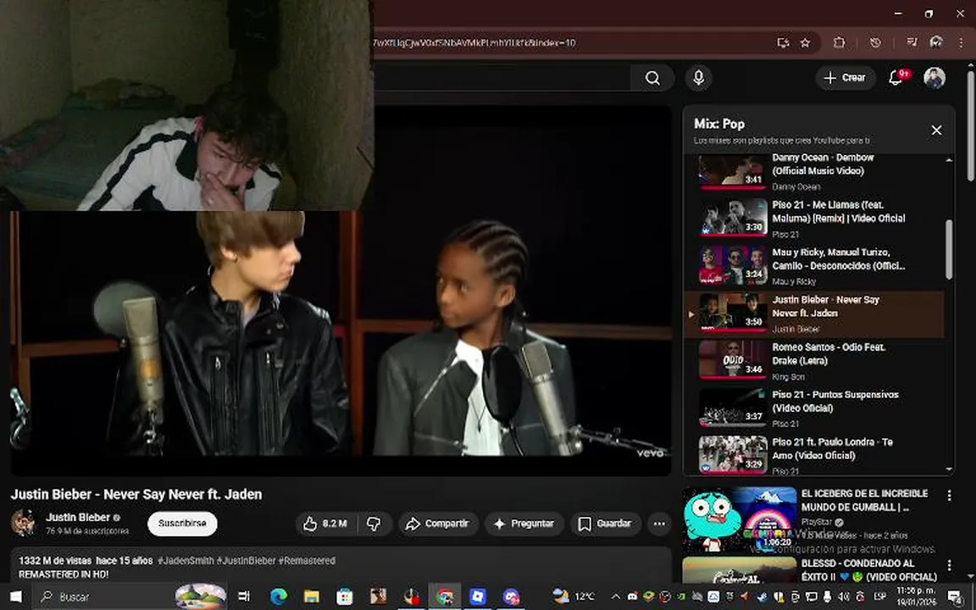
Task: Play Danny Ocean - Dembow from playlist
Action: point(814,171)
